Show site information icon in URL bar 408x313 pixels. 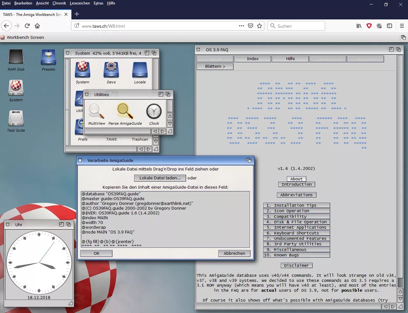(x=76, y=26)
